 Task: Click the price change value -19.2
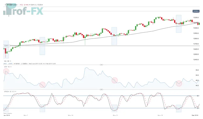(x=21, y=5)
